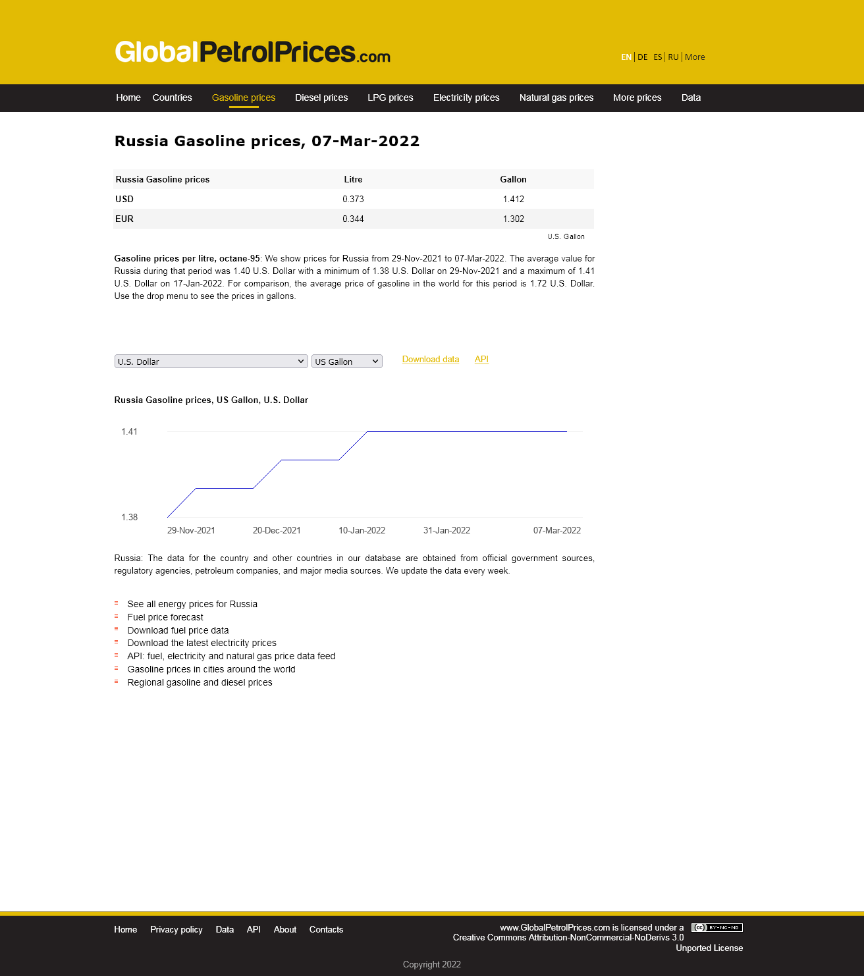Image resolution: width=864 pixels, height=976 pixels.
Task: Click the Litre column header
Action: click(x=353, y=179)
